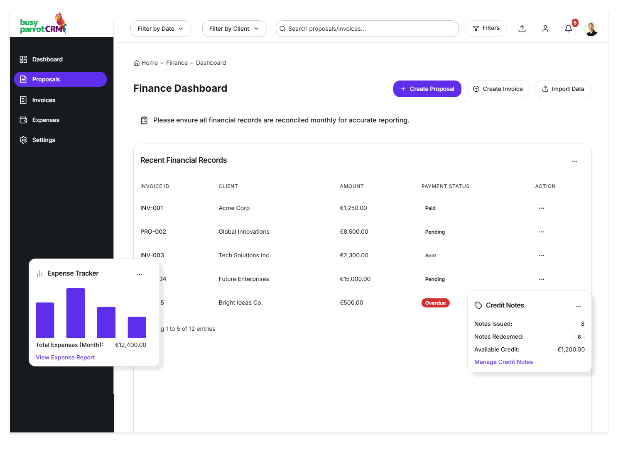Viewport: 618px width, 459px height.
Task: Click the Create Proposal button
Action: pyautogui.click(x=427, y=89)
